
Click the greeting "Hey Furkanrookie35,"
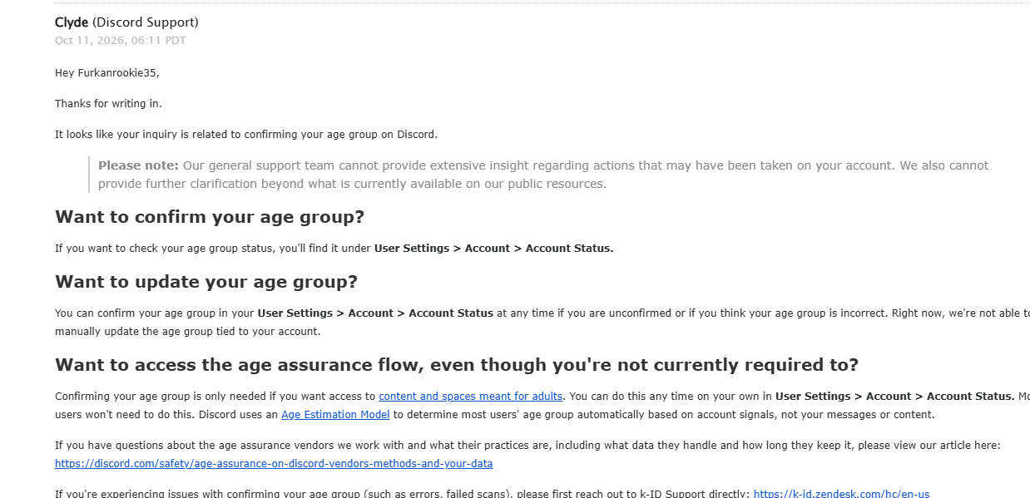[106, 73]
